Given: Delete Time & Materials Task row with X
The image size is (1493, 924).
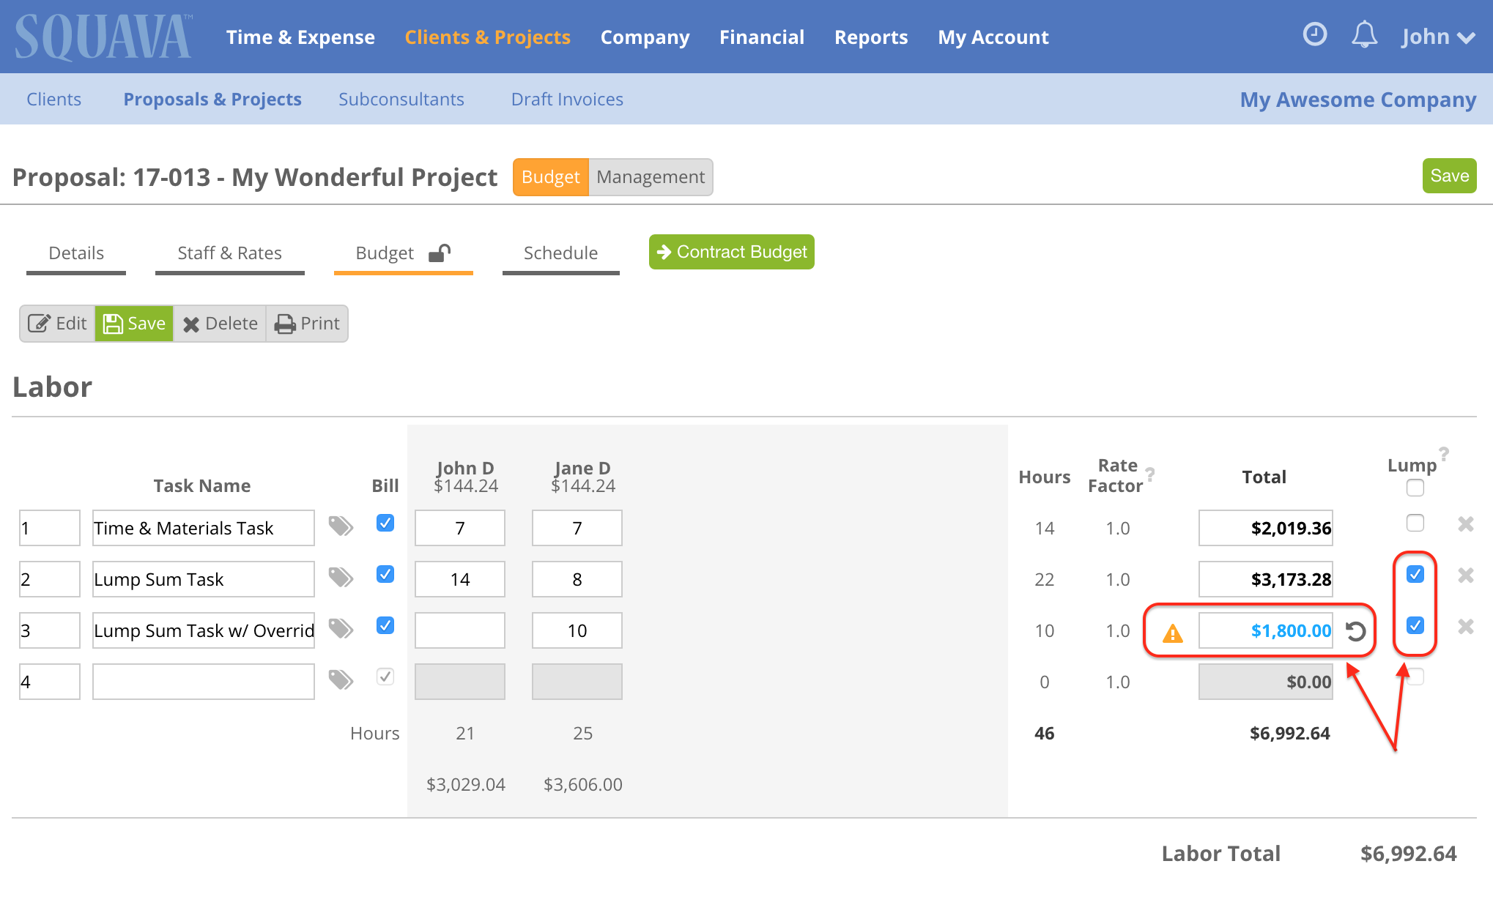Looking at the screenshot, I should coord(1466,524).
